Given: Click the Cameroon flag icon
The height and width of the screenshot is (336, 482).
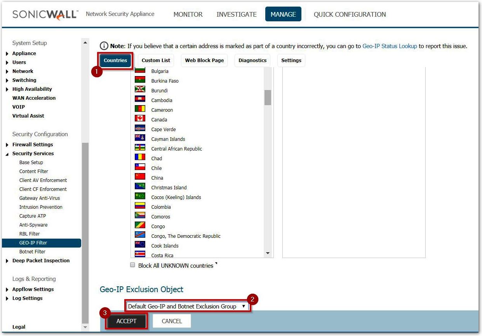Looking at the screenshot, I should point(140,109).
